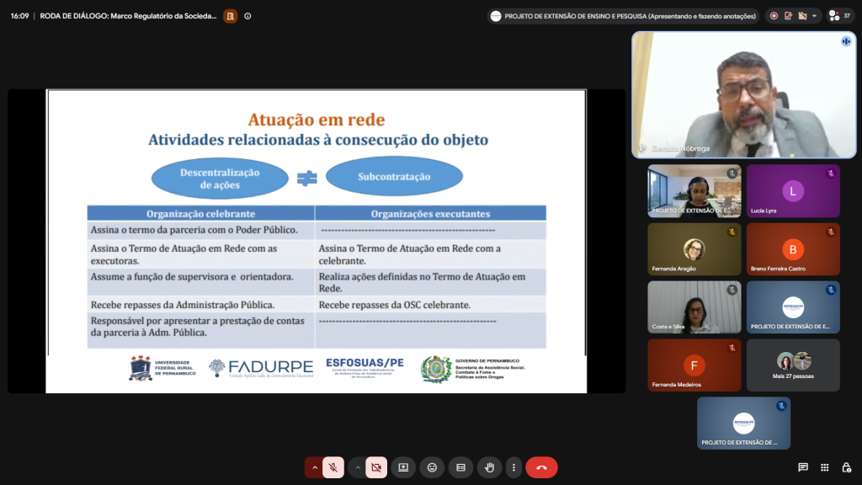Click Breno's orange B avatar
This screenshot has height=485, width=862.
coord(793,249)
